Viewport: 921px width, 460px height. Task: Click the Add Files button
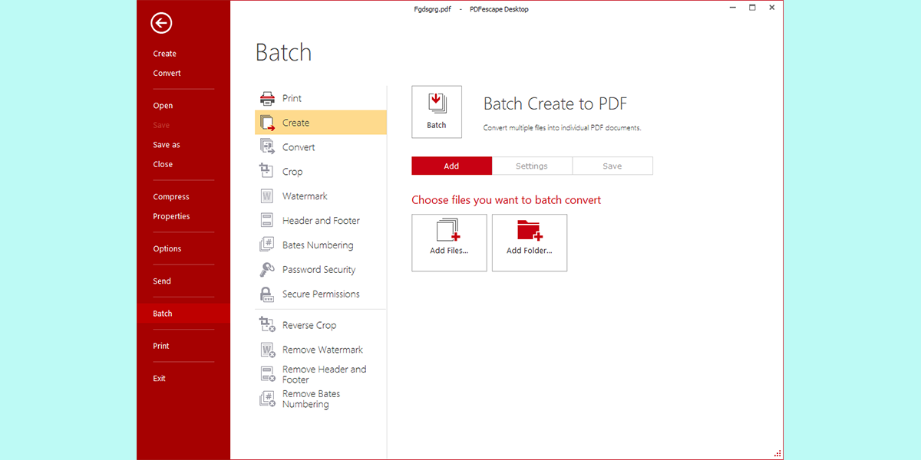pos(449,242)
